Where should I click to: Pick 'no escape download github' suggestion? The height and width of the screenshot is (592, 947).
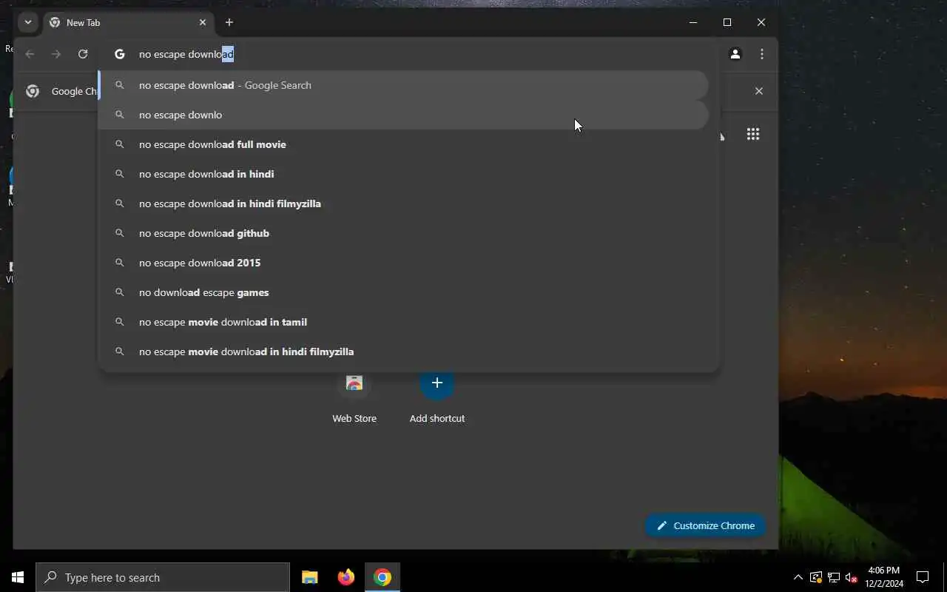click(x=404, y=233)
